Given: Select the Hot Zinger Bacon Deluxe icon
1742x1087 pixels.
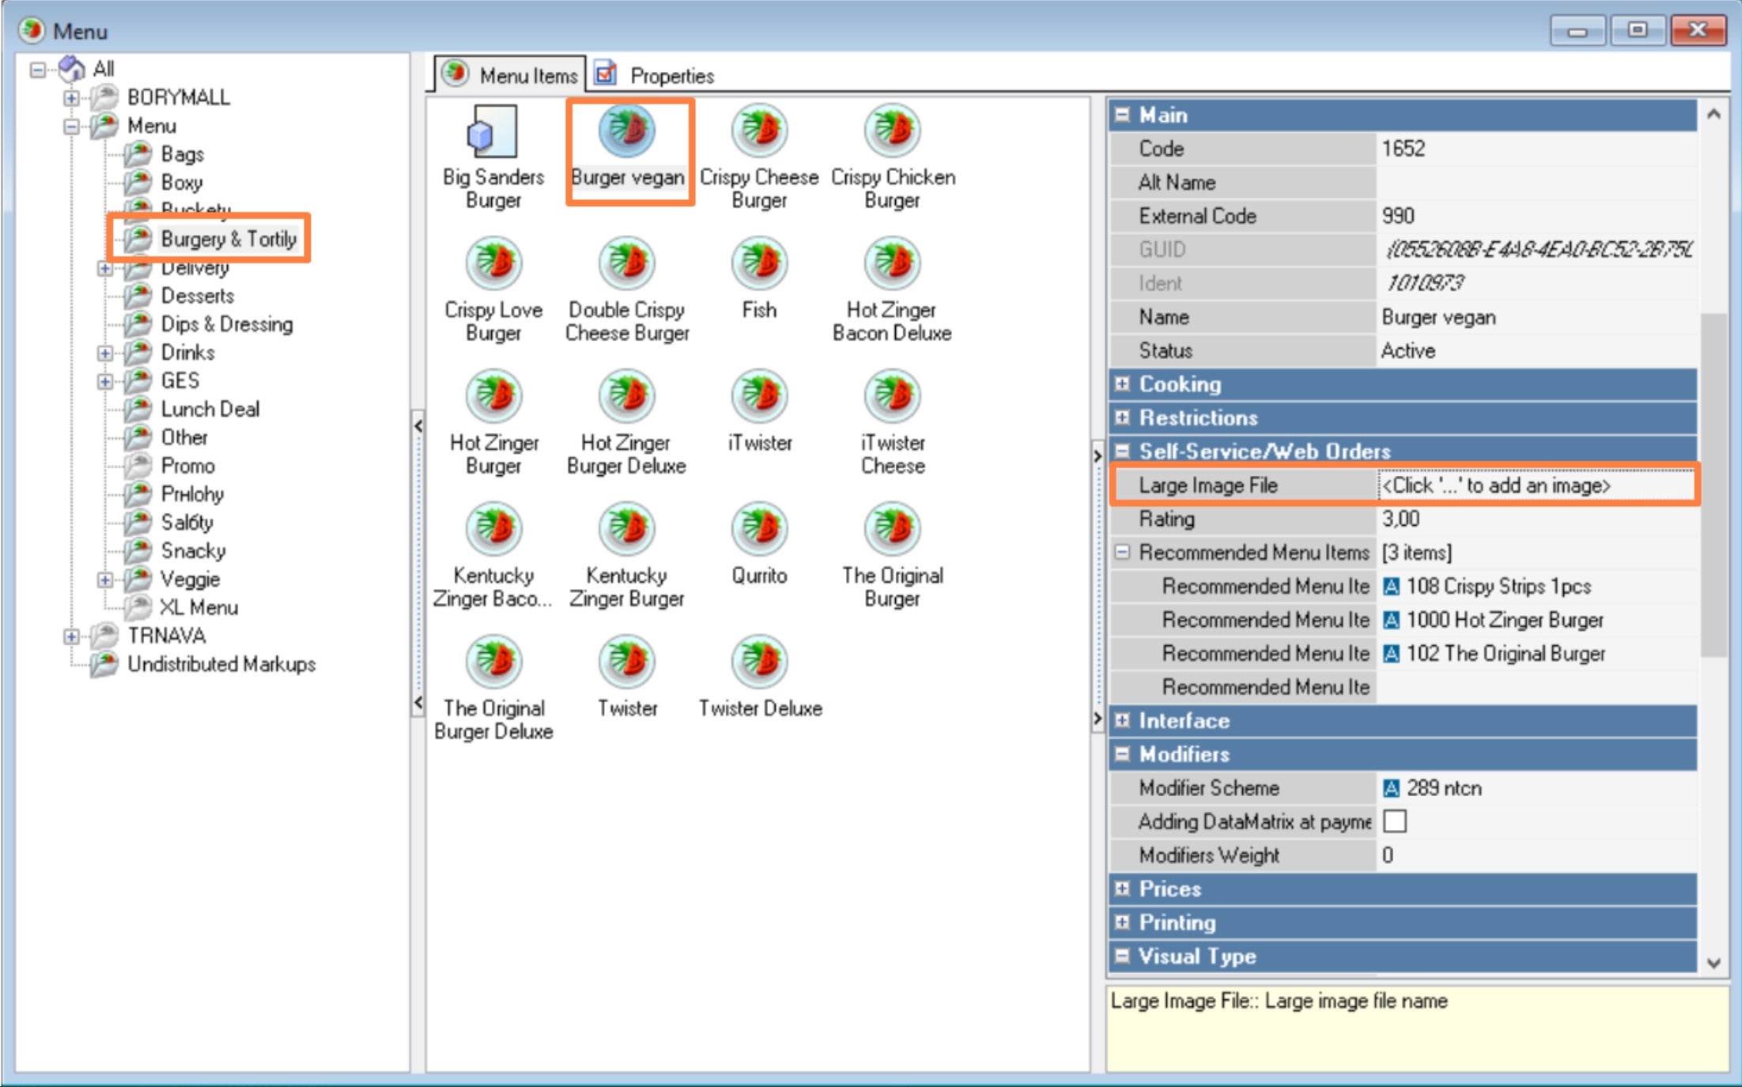Looking at the screenshot, I should point(892,264).
